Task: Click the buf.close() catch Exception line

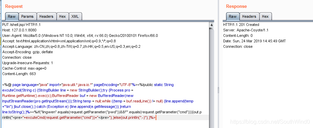Action: [x=66, y=106]
